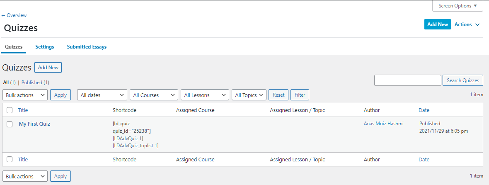Open the All dates dropdown
Viewport: 489px width, 185px height.
pos(102,95)
